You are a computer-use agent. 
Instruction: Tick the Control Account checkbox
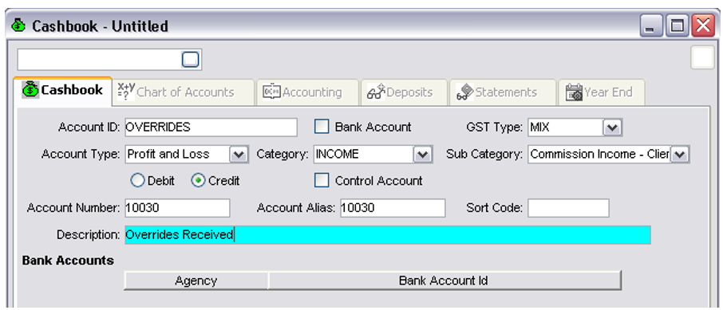(x=322, y=181)
